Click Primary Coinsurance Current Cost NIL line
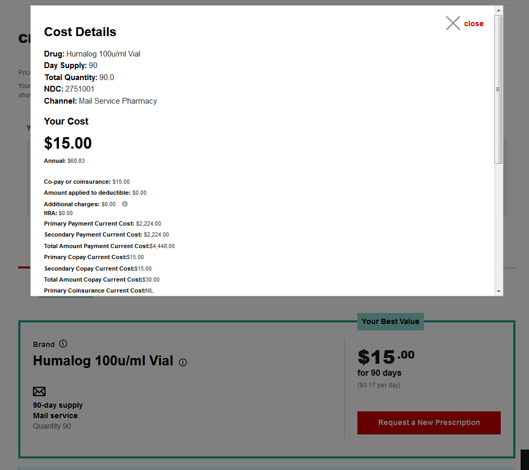529x470 pixels. click(x=98, y=290)
